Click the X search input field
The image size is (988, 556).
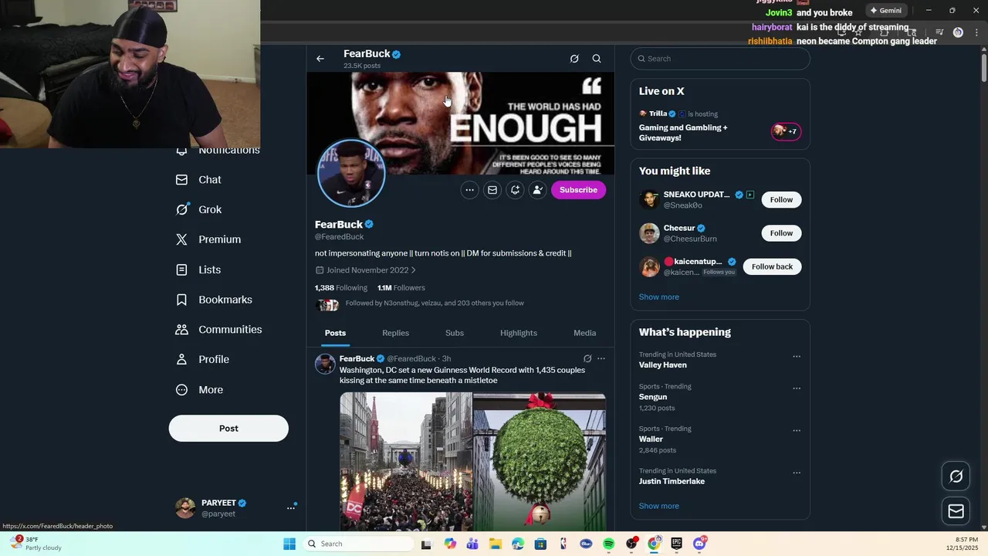click(x=720, y=59)
